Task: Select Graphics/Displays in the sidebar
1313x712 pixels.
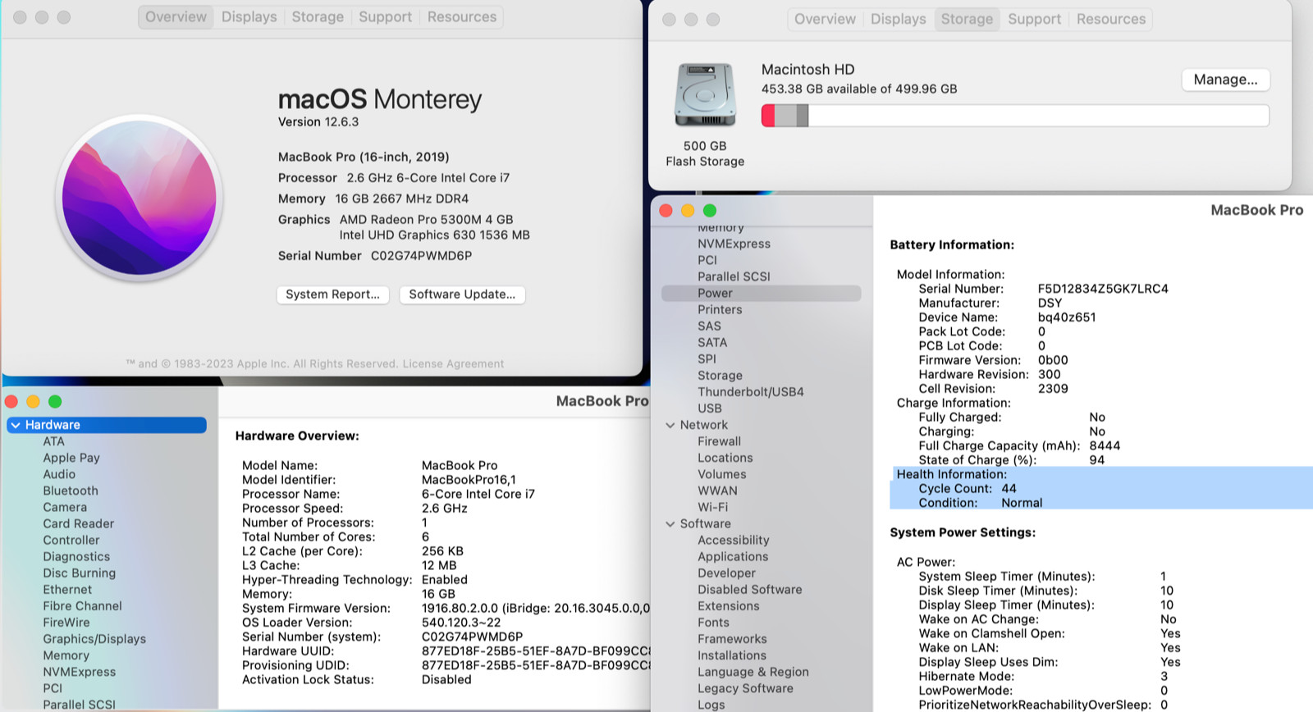Action: tap(94, 638)
